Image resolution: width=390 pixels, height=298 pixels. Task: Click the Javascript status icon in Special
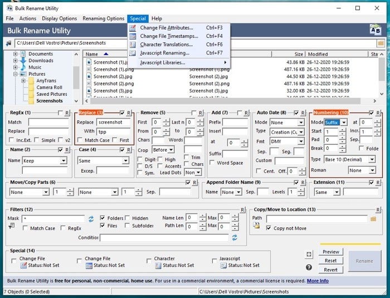click(223, 265)
